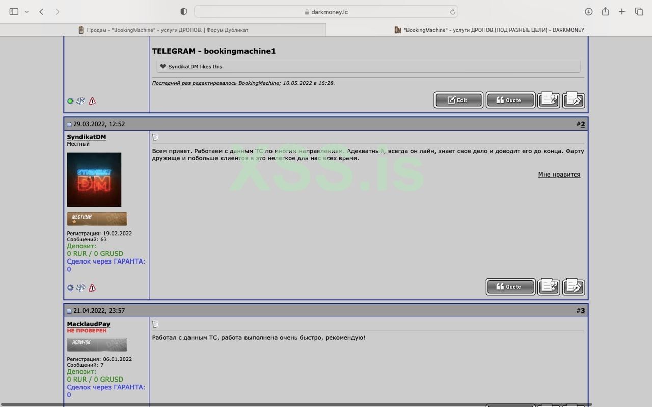Report SyndikatDM's post via warning icon
The width and height of the screenshot is (652, 407).
[92, 288]
